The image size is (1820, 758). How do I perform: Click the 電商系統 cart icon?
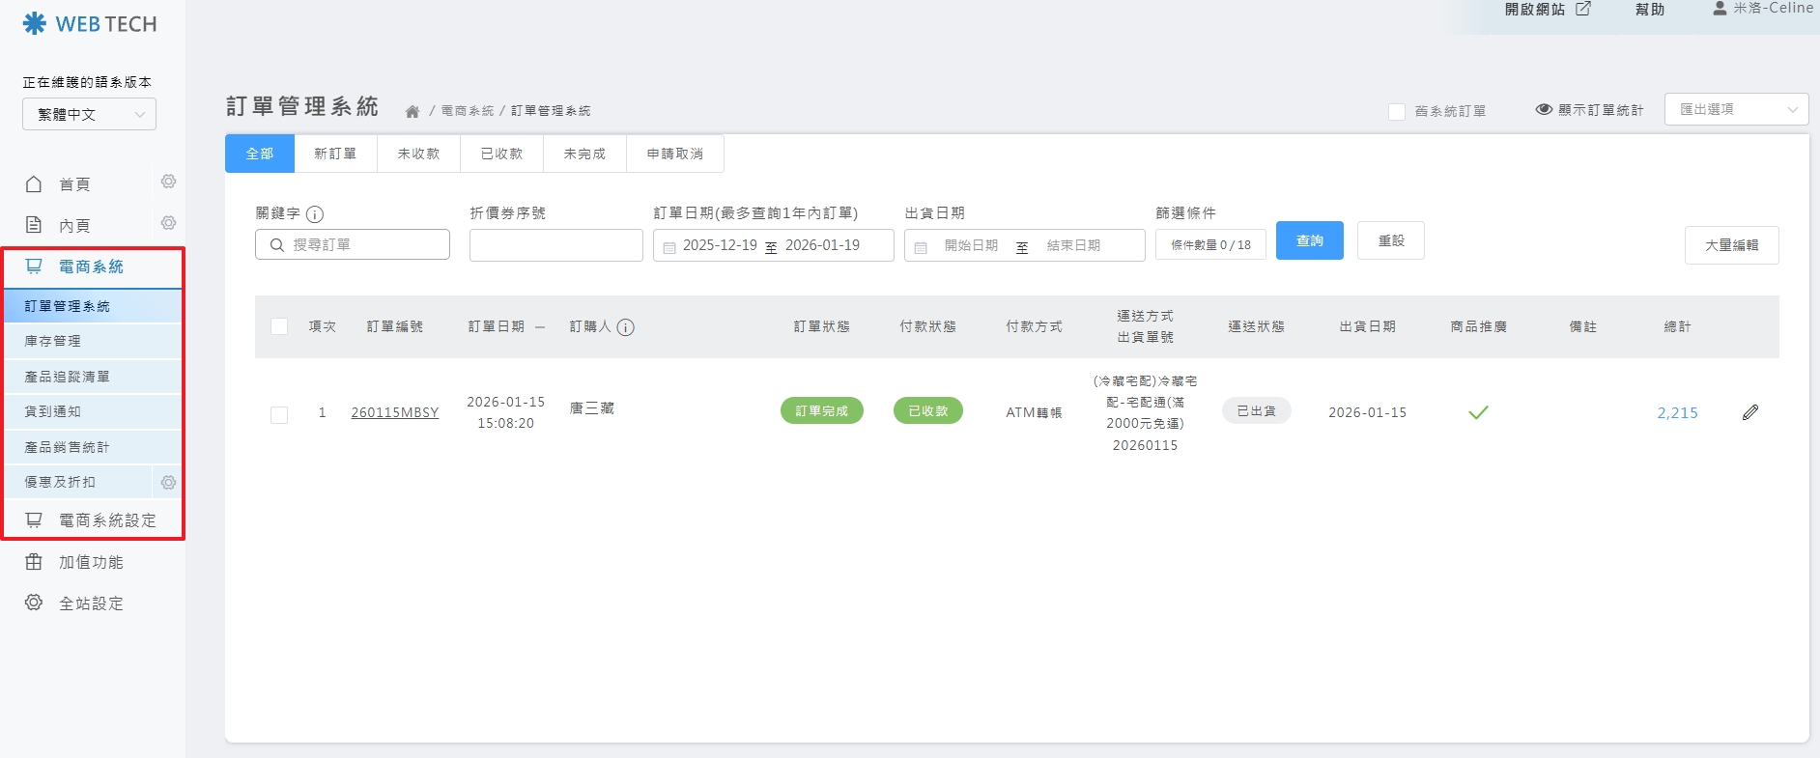[x=34, y=267]
